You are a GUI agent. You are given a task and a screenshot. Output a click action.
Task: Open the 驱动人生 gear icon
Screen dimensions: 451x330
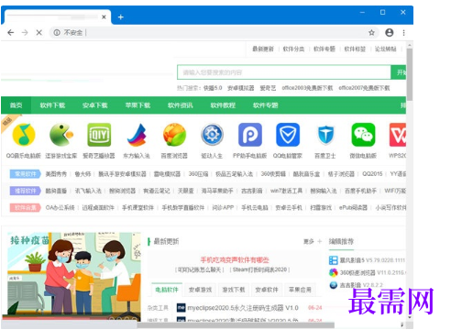pos(212,135)
